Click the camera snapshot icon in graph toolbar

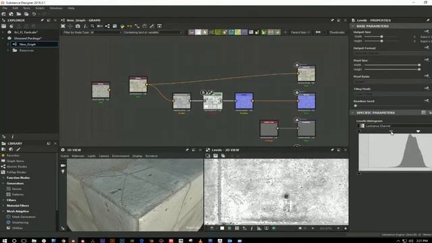tap(78, 26)
